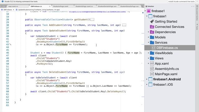Click the Views folder icon
Image resolution: width=199 pixels, height=112 pixels.
click(x=152, y=58)
